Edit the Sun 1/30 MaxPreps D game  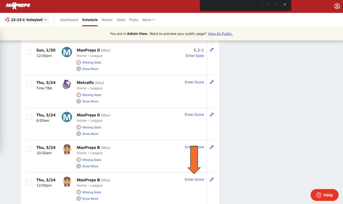(212, 50)
